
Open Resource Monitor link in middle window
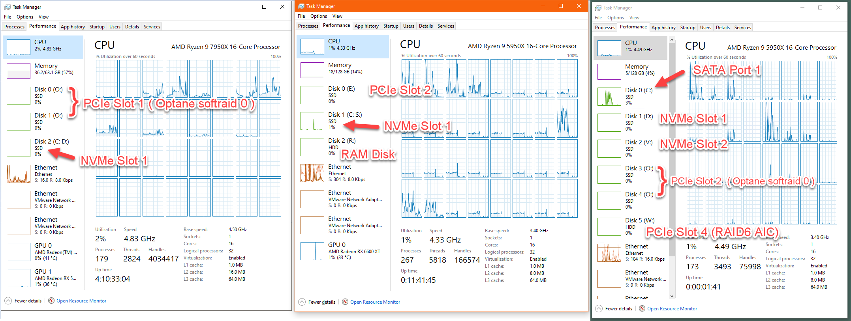375,302
